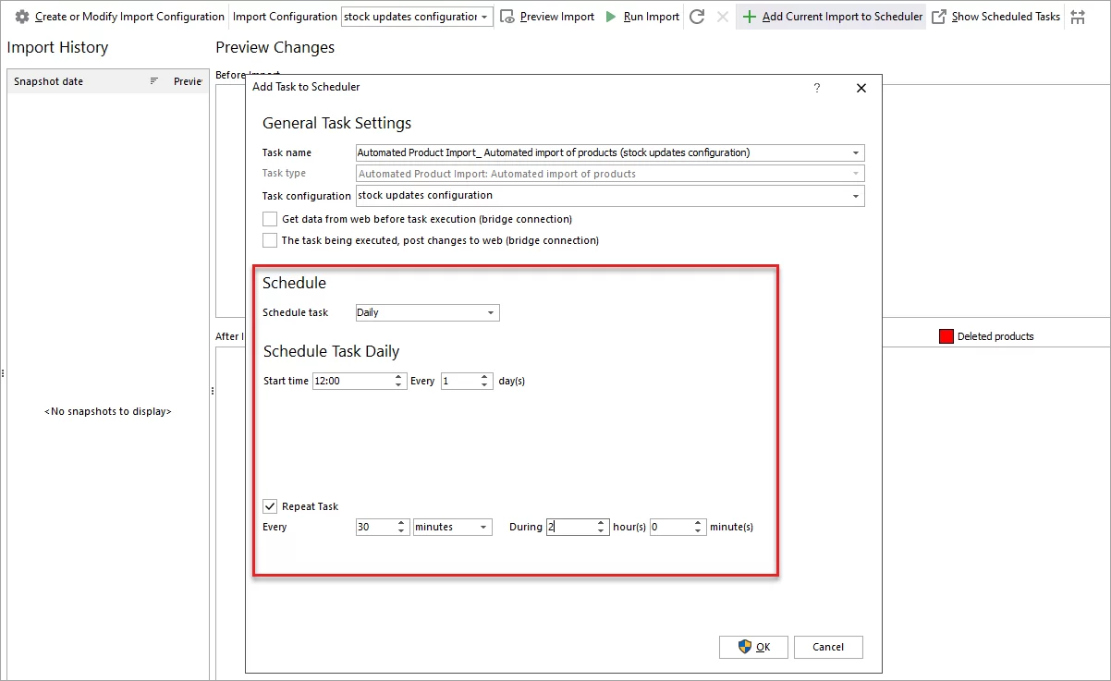Open Show Scheduled Tasks via its external-link icon

tap(937, 16)
